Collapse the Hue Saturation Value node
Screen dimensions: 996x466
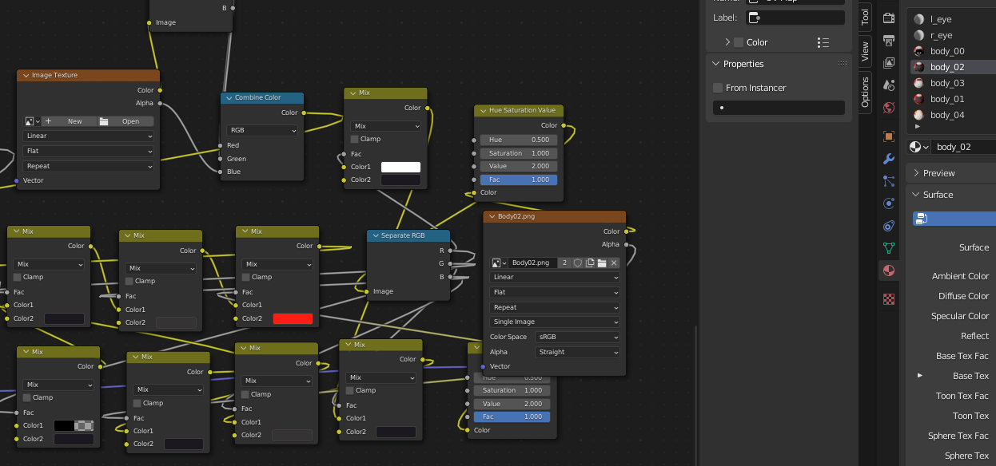[x=482, y=110]
